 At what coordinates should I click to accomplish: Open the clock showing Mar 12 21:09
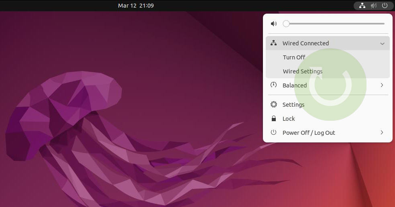[x=136, y=6]
